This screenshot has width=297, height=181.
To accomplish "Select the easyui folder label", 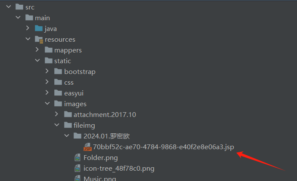I will click(x=74, y=93).
